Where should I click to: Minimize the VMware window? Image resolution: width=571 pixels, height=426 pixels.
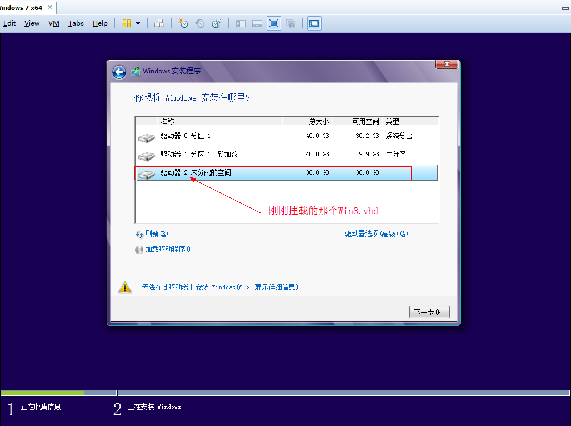565,8
